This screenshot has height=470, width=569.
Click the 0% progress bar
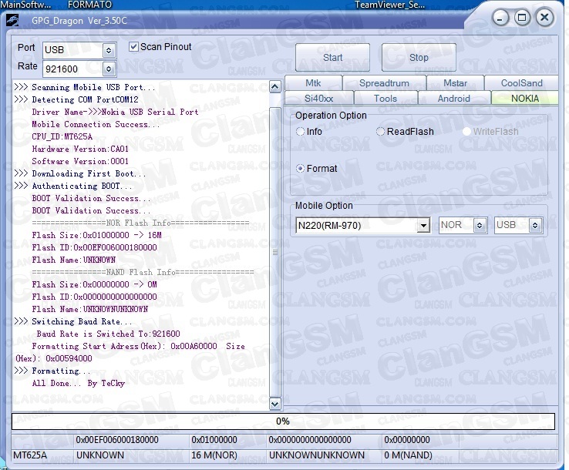[x=283, y=421]
